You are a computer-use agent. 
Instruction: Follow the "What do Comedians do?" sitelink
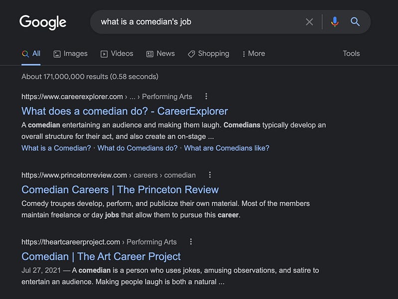(137, 148)
